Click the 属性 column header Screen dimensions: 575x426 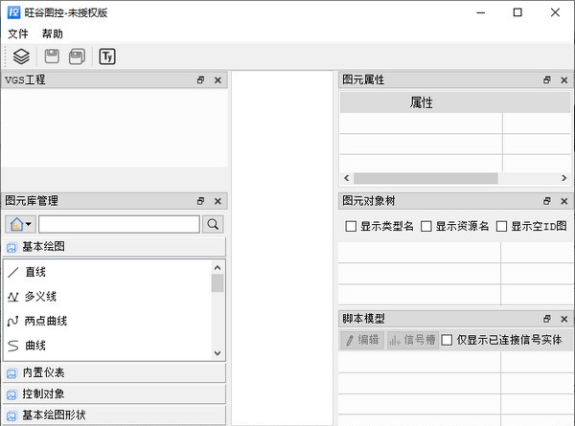(421, 102)
